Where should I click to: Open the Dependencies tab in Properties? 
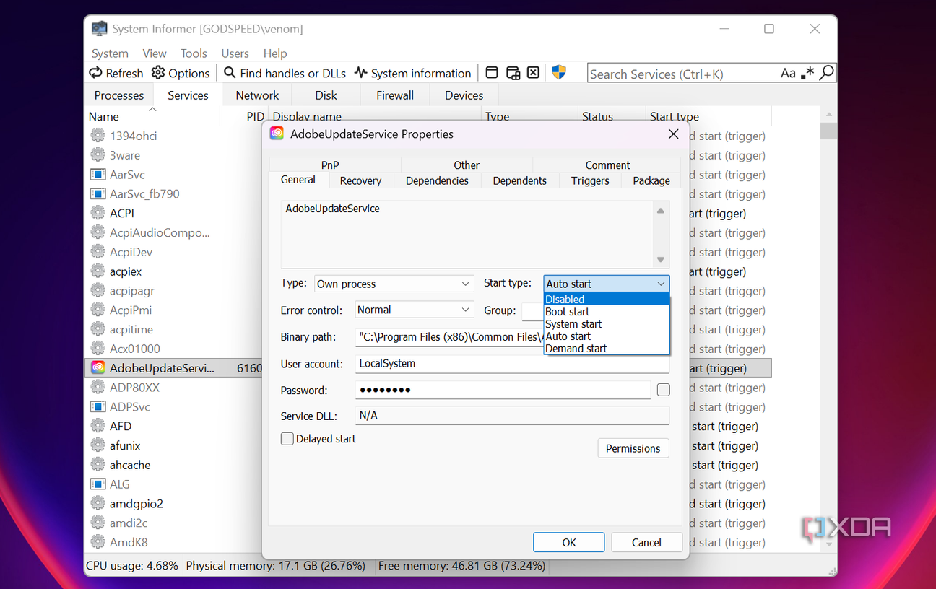point(437,180)
